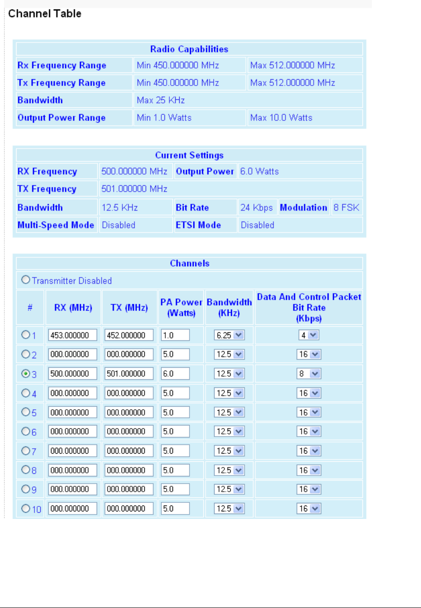Click the Channels table header
The image size is (421, 608).
(189, 264)
